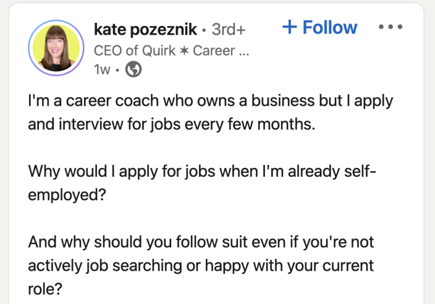
Task: Click the truncation ellipsis ending the headline
Action: 243,52
